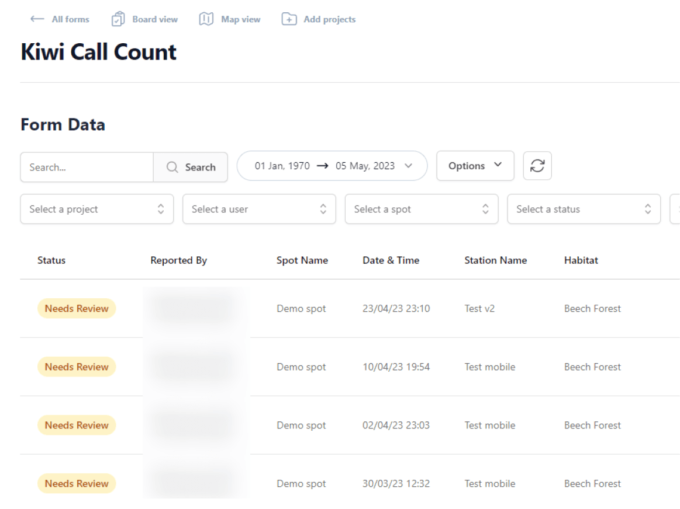Open the 'Select a project' dropdown
This screenshot has width=680, height=509.
point(96,209)
